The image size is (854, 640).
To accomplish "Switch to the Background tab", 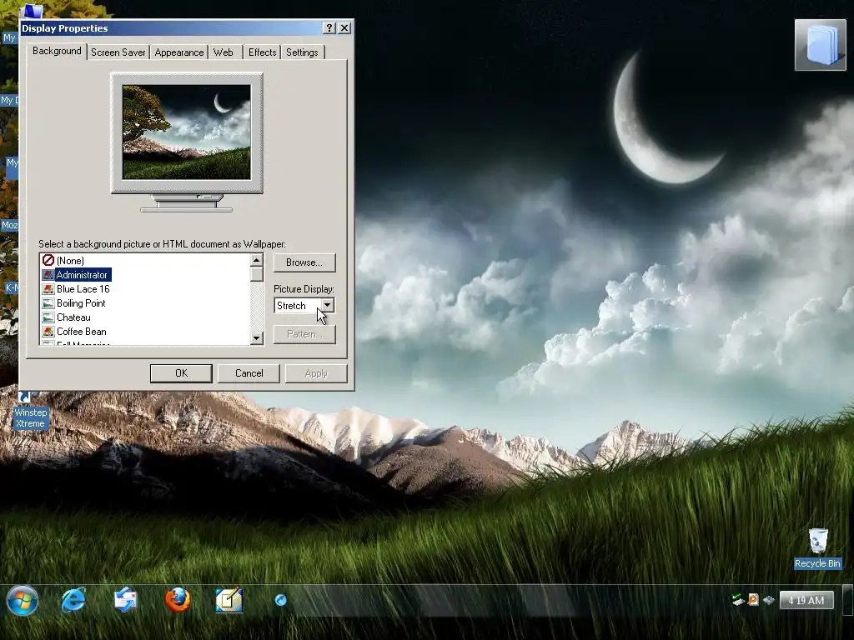I will point(57,51).
